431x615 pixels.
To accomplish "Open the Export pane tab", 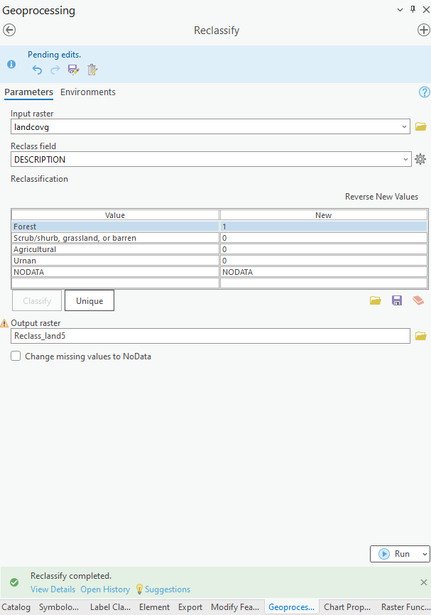I will point(190,607).
